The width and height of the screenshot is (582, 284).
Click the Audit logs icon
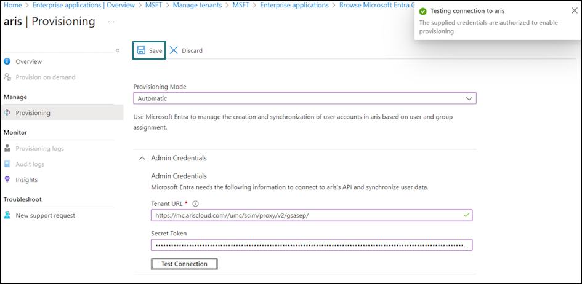tap(7, 164)
